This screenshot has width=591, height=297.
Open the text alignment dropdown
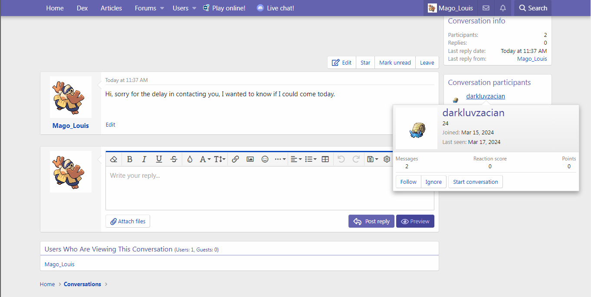coord(296,159)
